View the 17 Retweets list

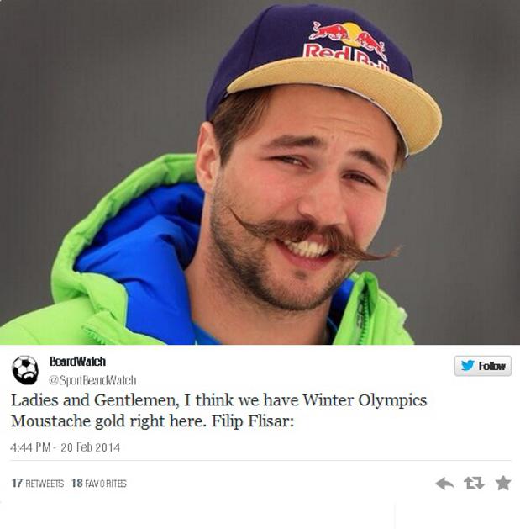[38, 483]
